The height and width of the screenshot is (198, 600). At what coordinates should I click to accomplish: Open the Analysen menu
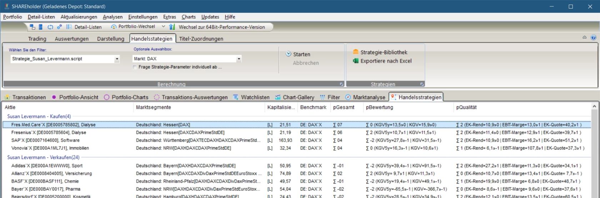click(x=112, y=17)
